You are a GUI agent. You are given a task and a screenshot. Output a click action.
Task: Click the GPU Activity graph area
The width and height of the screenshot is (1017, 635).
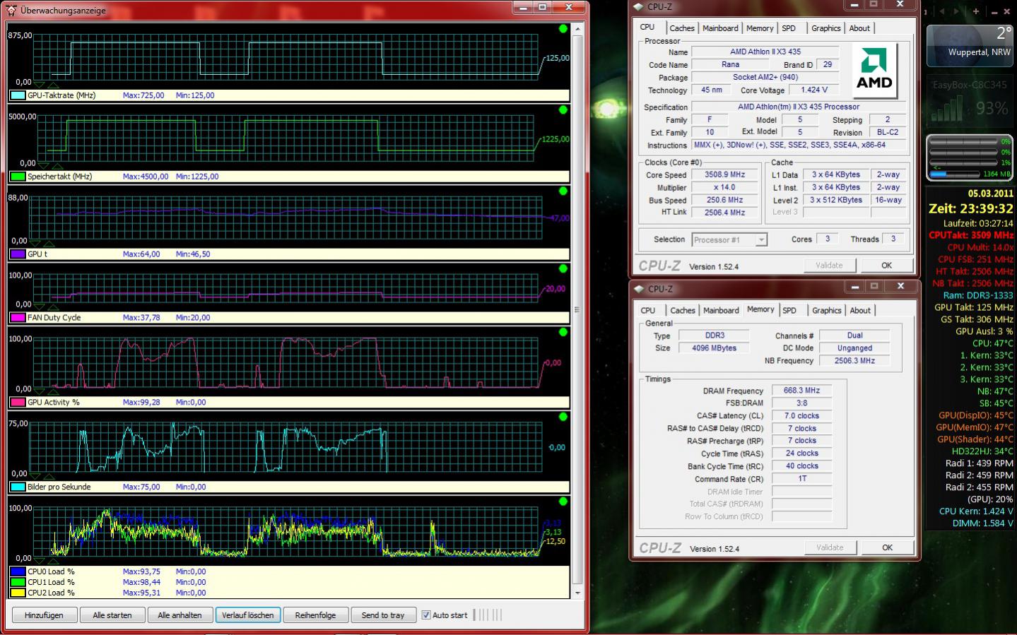coord(286,363)
